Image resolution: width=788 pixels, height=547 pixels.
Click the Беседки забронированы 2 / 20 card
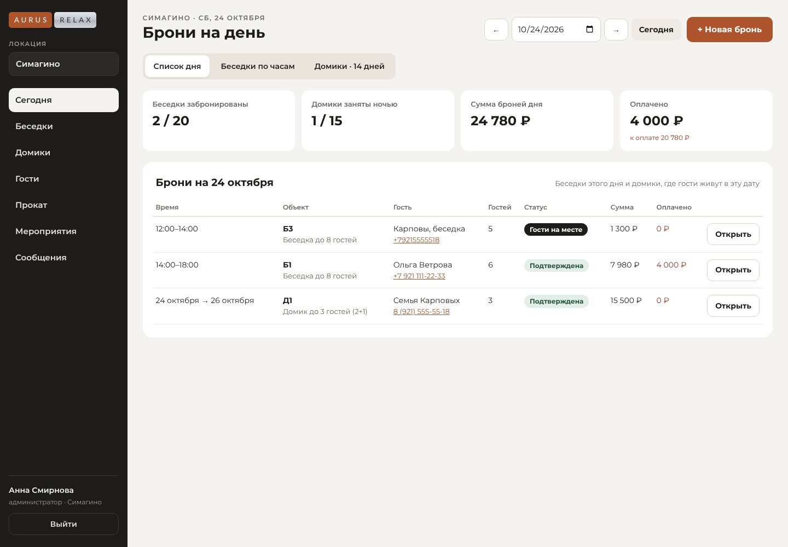[x=219, y=120]
